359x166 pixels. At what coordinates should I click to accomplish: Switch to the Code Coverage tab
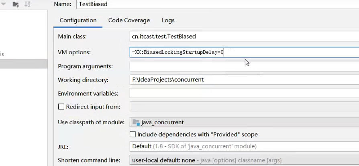coord(129,20)
